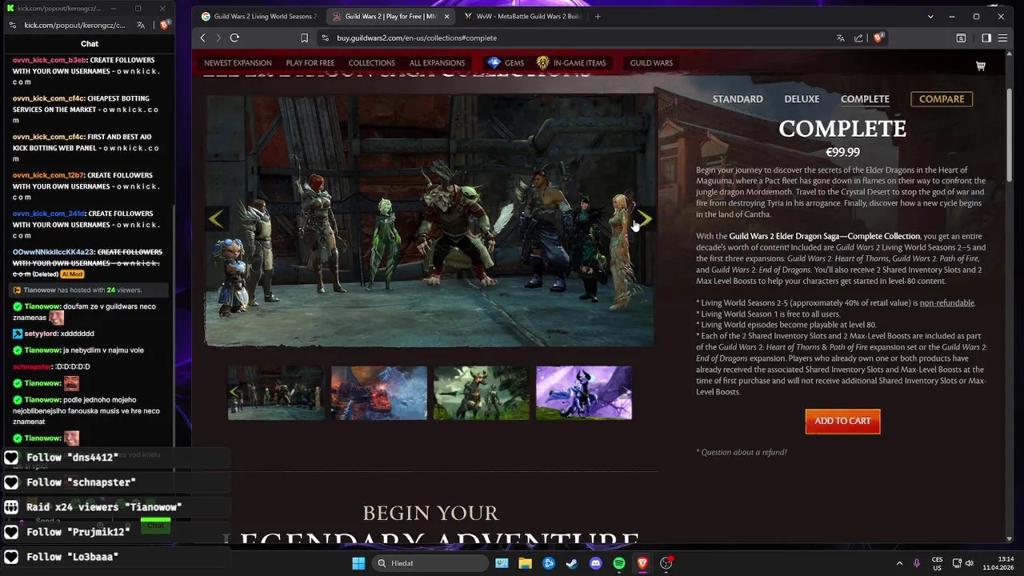Open Brave Shields in the Guild Wars window
The height and width of the screenshot is (576, 1024).
click(x=878, y=38)
